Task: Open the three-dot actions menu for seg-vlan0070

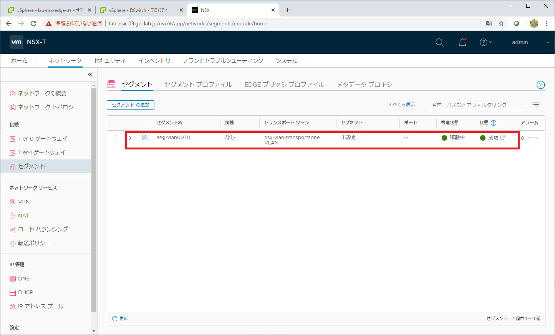Action: 116,138
